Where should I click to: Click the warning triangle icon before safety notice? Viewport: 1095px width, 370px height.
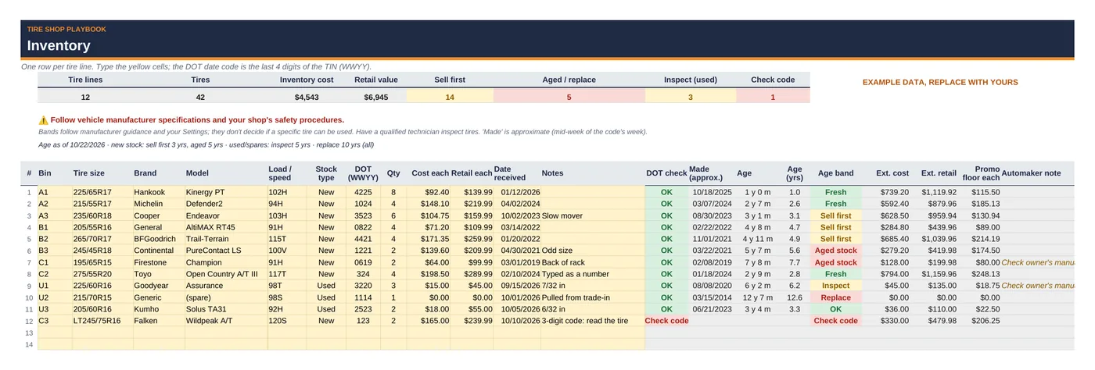tap(43, 120)
